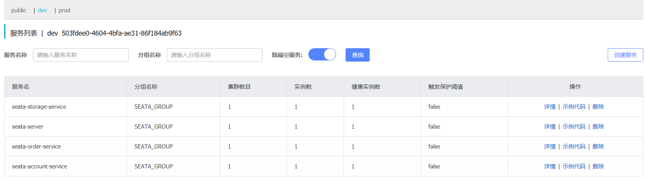This screenshot has height=181, width=646.
Task: View 示例代码 for seata-account-service
Action: pyautogui.click(x=574, y=166)
